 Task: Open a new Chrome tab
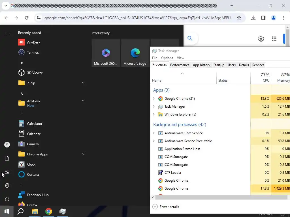coord(232,6)
